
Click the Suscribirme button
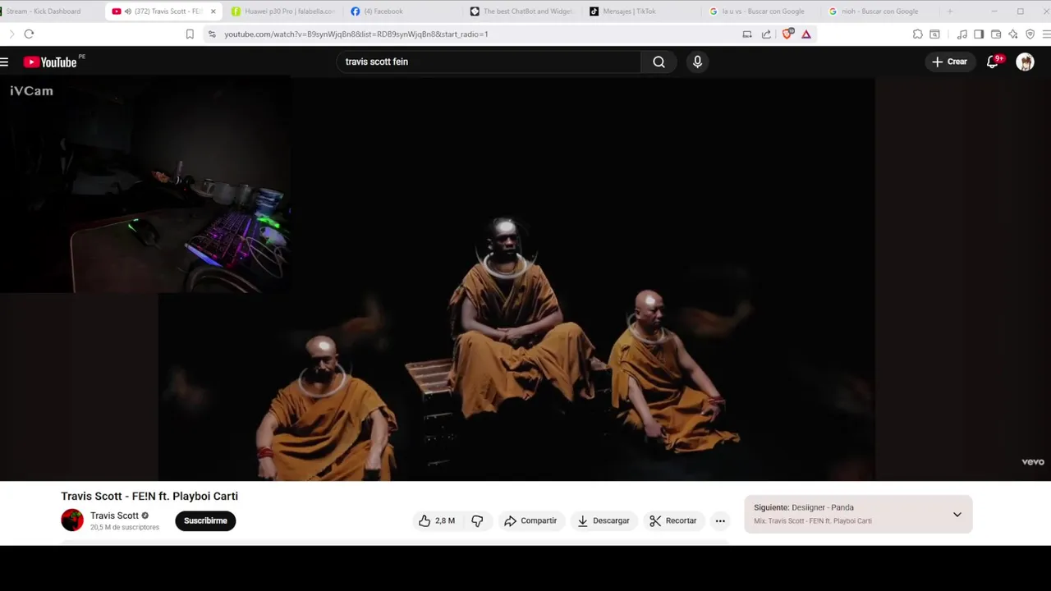[205, 520]
